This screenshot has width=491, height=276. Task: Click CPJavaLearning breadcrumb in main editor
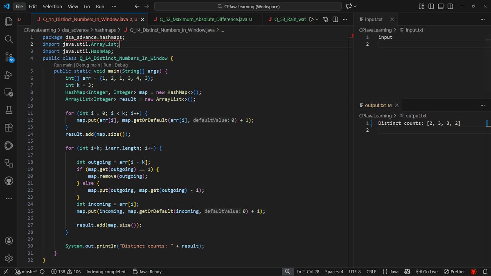40,30
